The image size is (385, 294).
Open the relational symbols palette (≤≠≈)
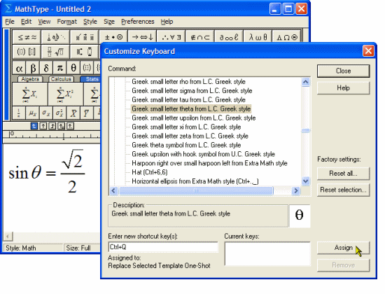[x=27, y=37]
